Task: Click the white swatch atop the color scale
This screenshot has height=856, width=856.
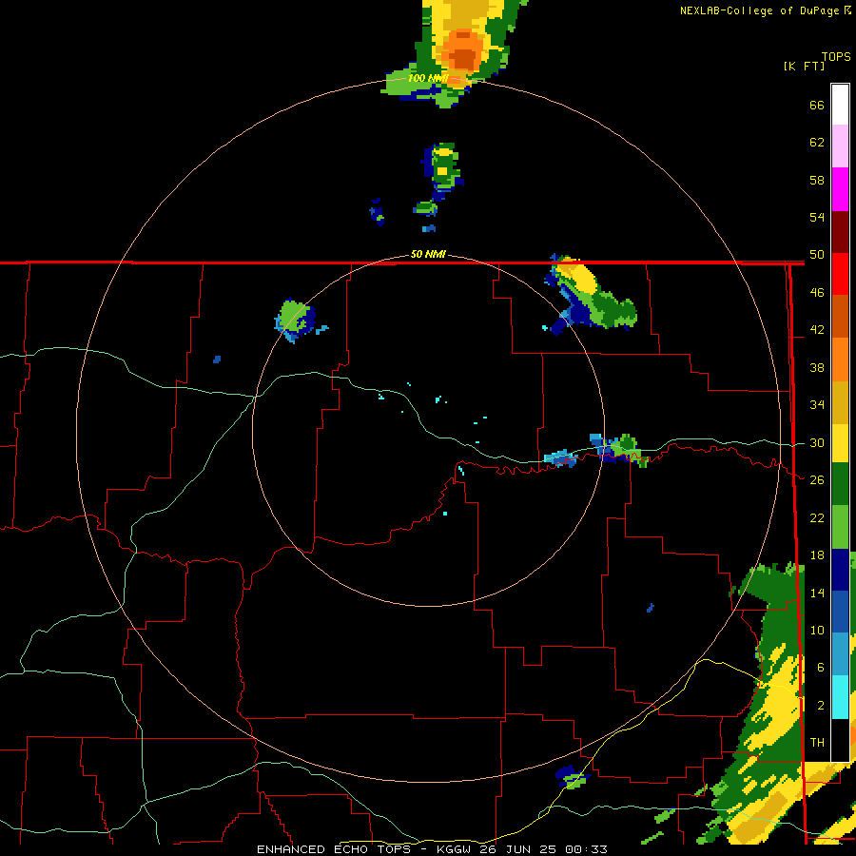Action: tap(840, 105)
